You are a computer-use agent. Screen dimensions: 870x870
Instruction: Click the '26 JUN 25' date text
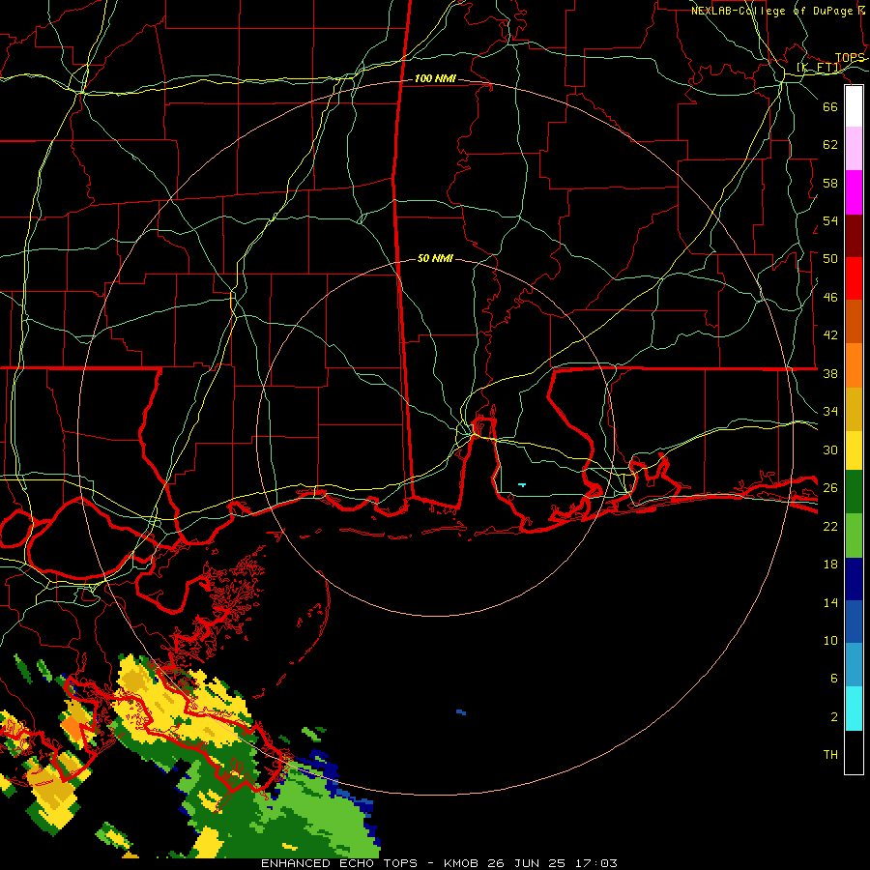click(527, 863)
